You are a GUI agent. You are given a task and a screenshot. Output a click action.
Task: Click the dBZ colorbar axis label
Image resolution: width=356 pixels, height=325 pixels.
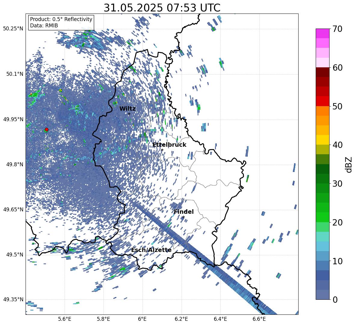click(x=349, y=164)
